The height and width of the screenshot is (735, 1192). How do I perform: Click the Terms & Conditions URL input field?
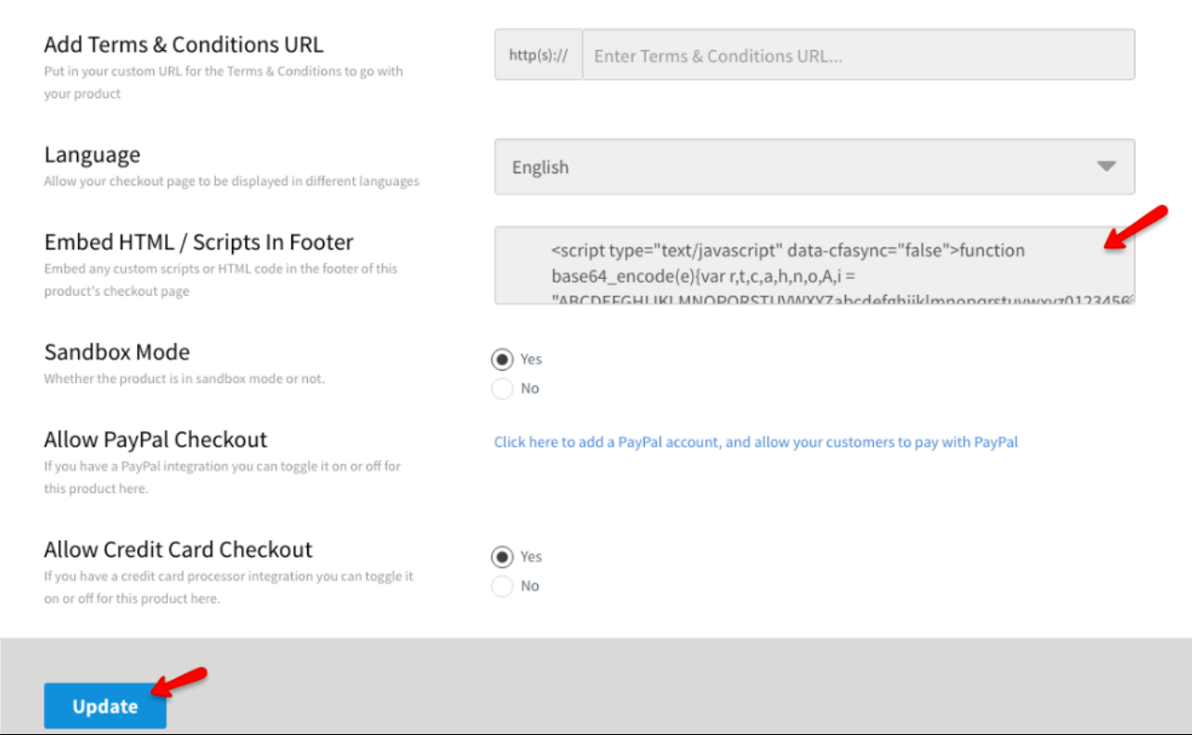click(857, 56)
